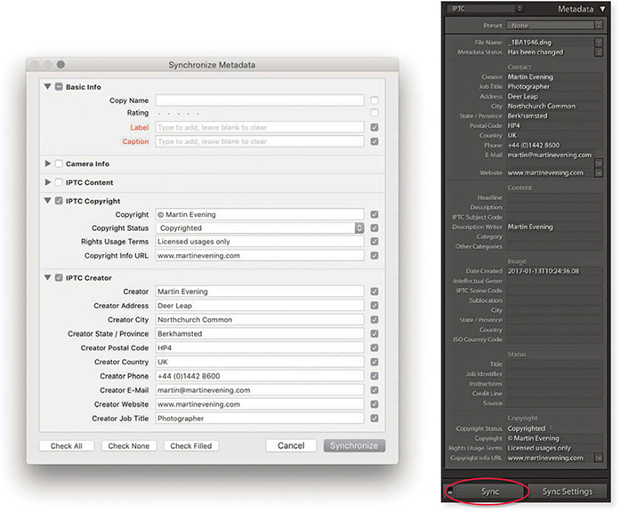Click the Copyright Info URL go-to icon
This screenshot has width=620, height=511.
[x=599, y=459]
